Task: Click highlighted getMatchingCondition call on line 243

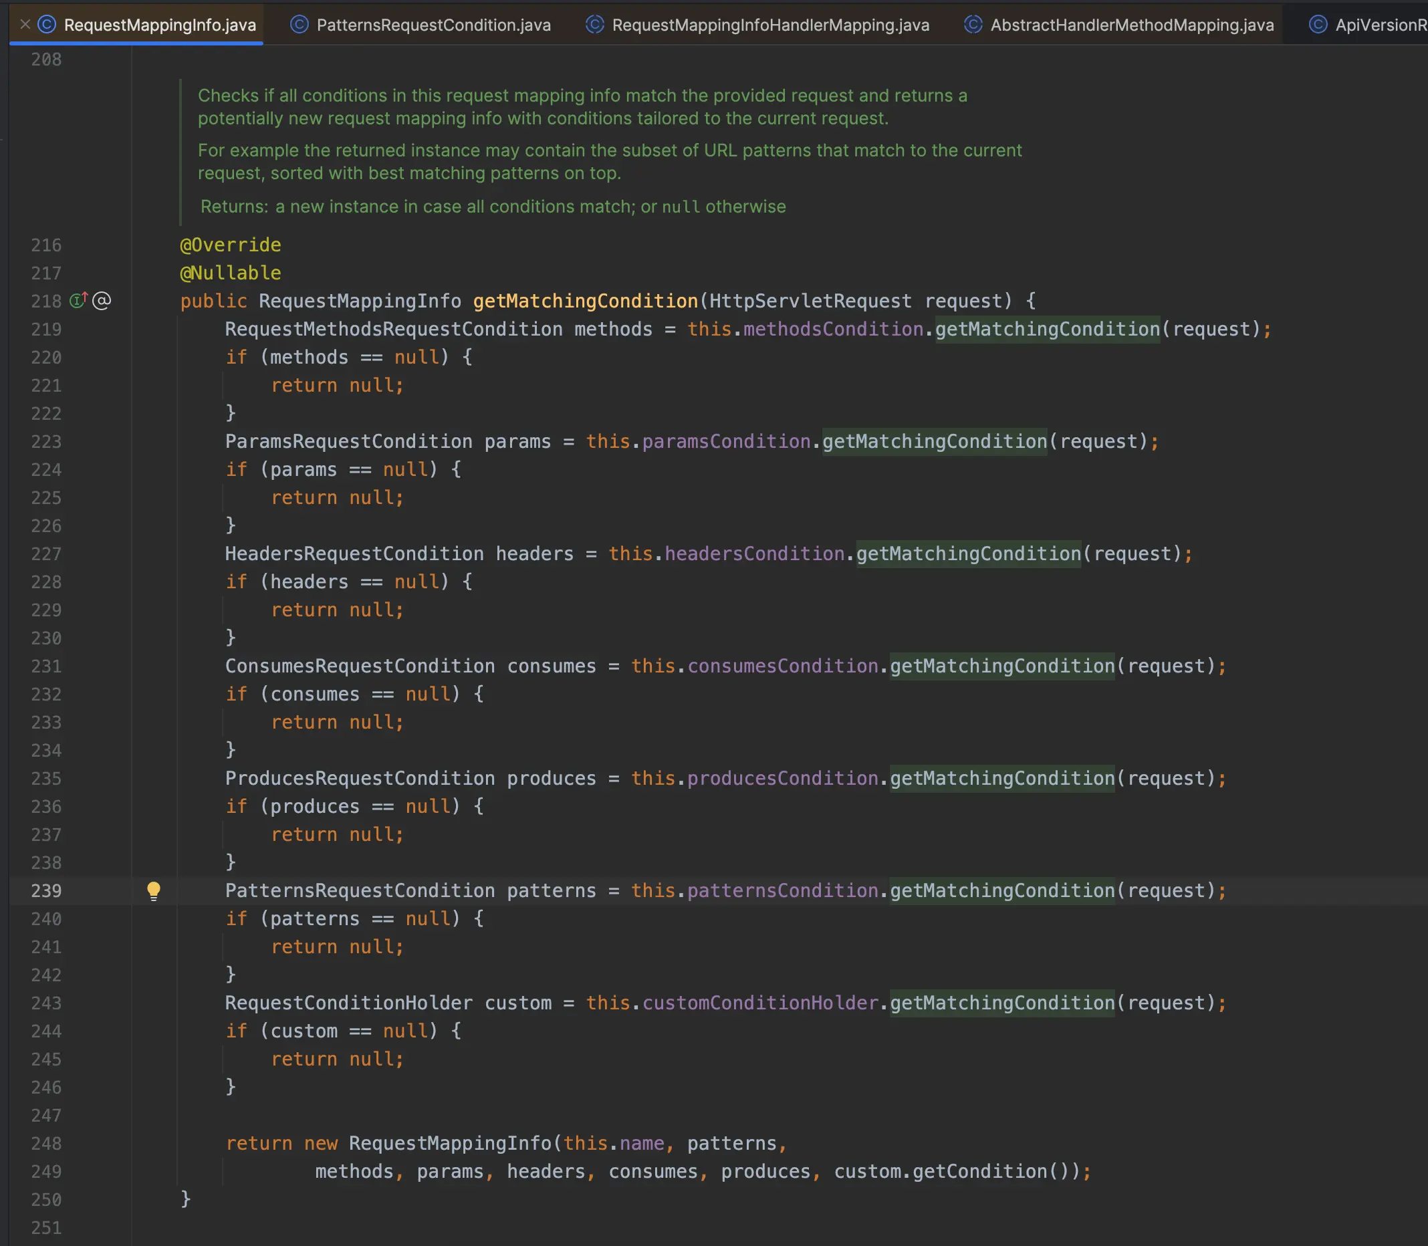Action: (1003, 1003)
